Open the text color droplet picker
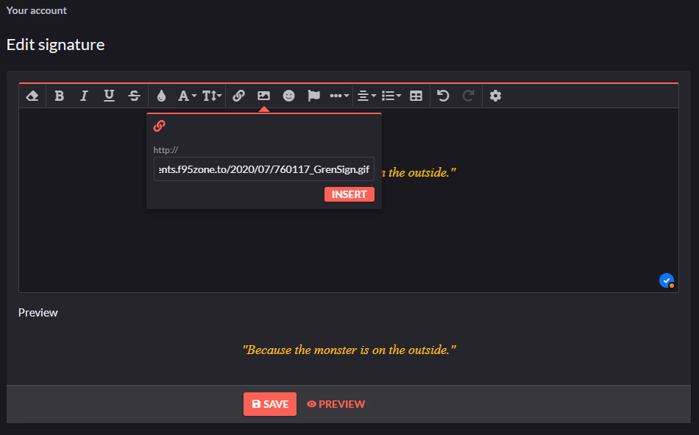The height and width of the screenshot is (435, 699). (x=162, y=96)
